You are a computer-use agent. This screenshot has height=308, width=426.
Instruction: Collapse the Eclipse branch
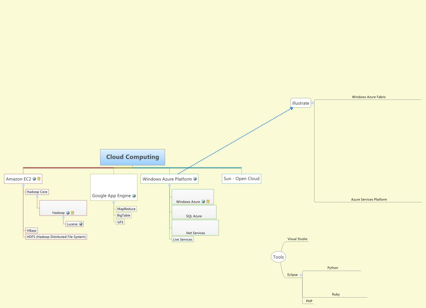301,275
